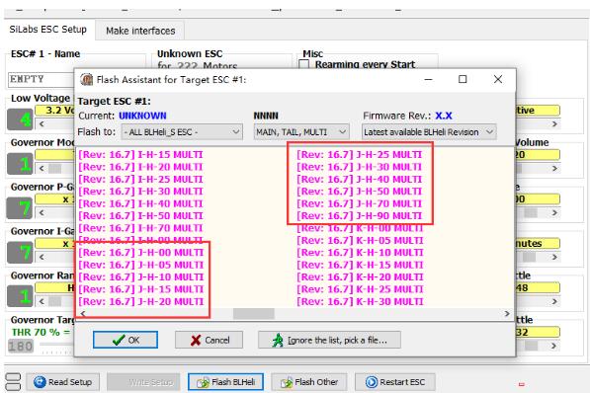The width and height of the screenshot is (590, 393).
Task: Switch to the Make interfaces tab
Action: coord(140,31)
